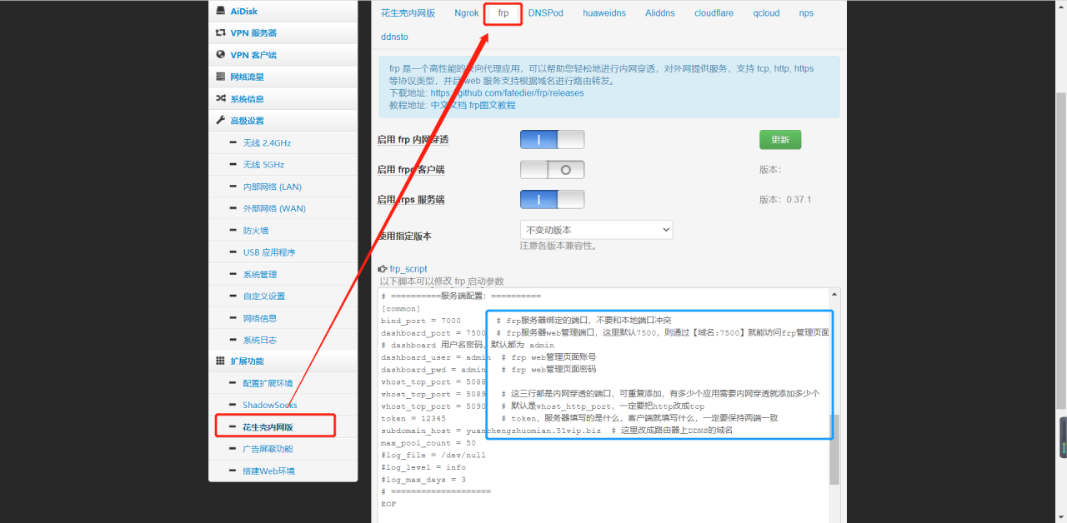Open the frp图文教程 link

[493, 106]
